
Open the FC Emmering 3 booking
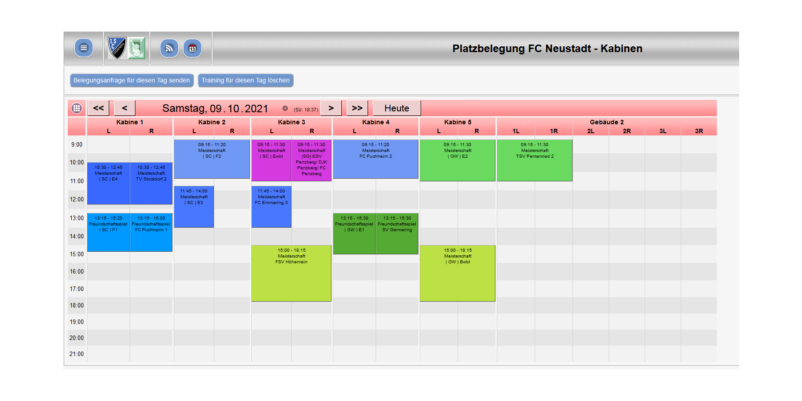271,207
